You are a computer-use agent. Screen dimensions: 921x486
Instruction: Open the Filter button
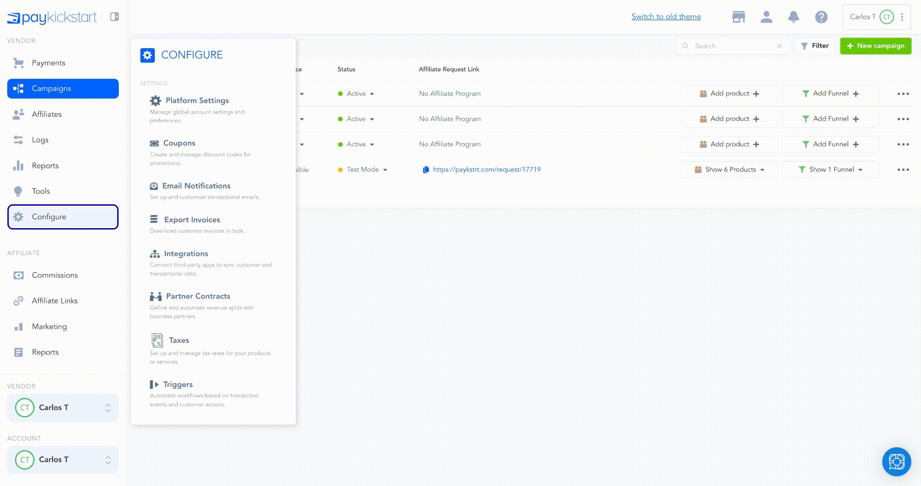815,46
